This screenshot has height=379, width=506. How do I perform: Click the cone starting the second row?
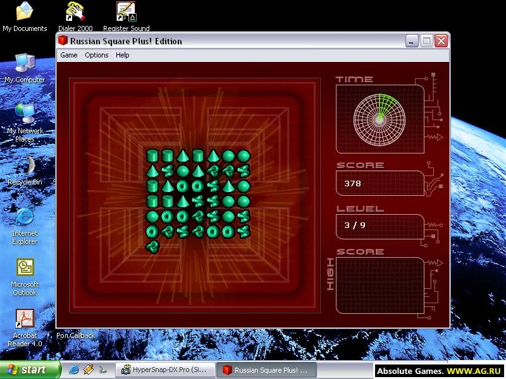pyautogui.click(x=152, y=171)
